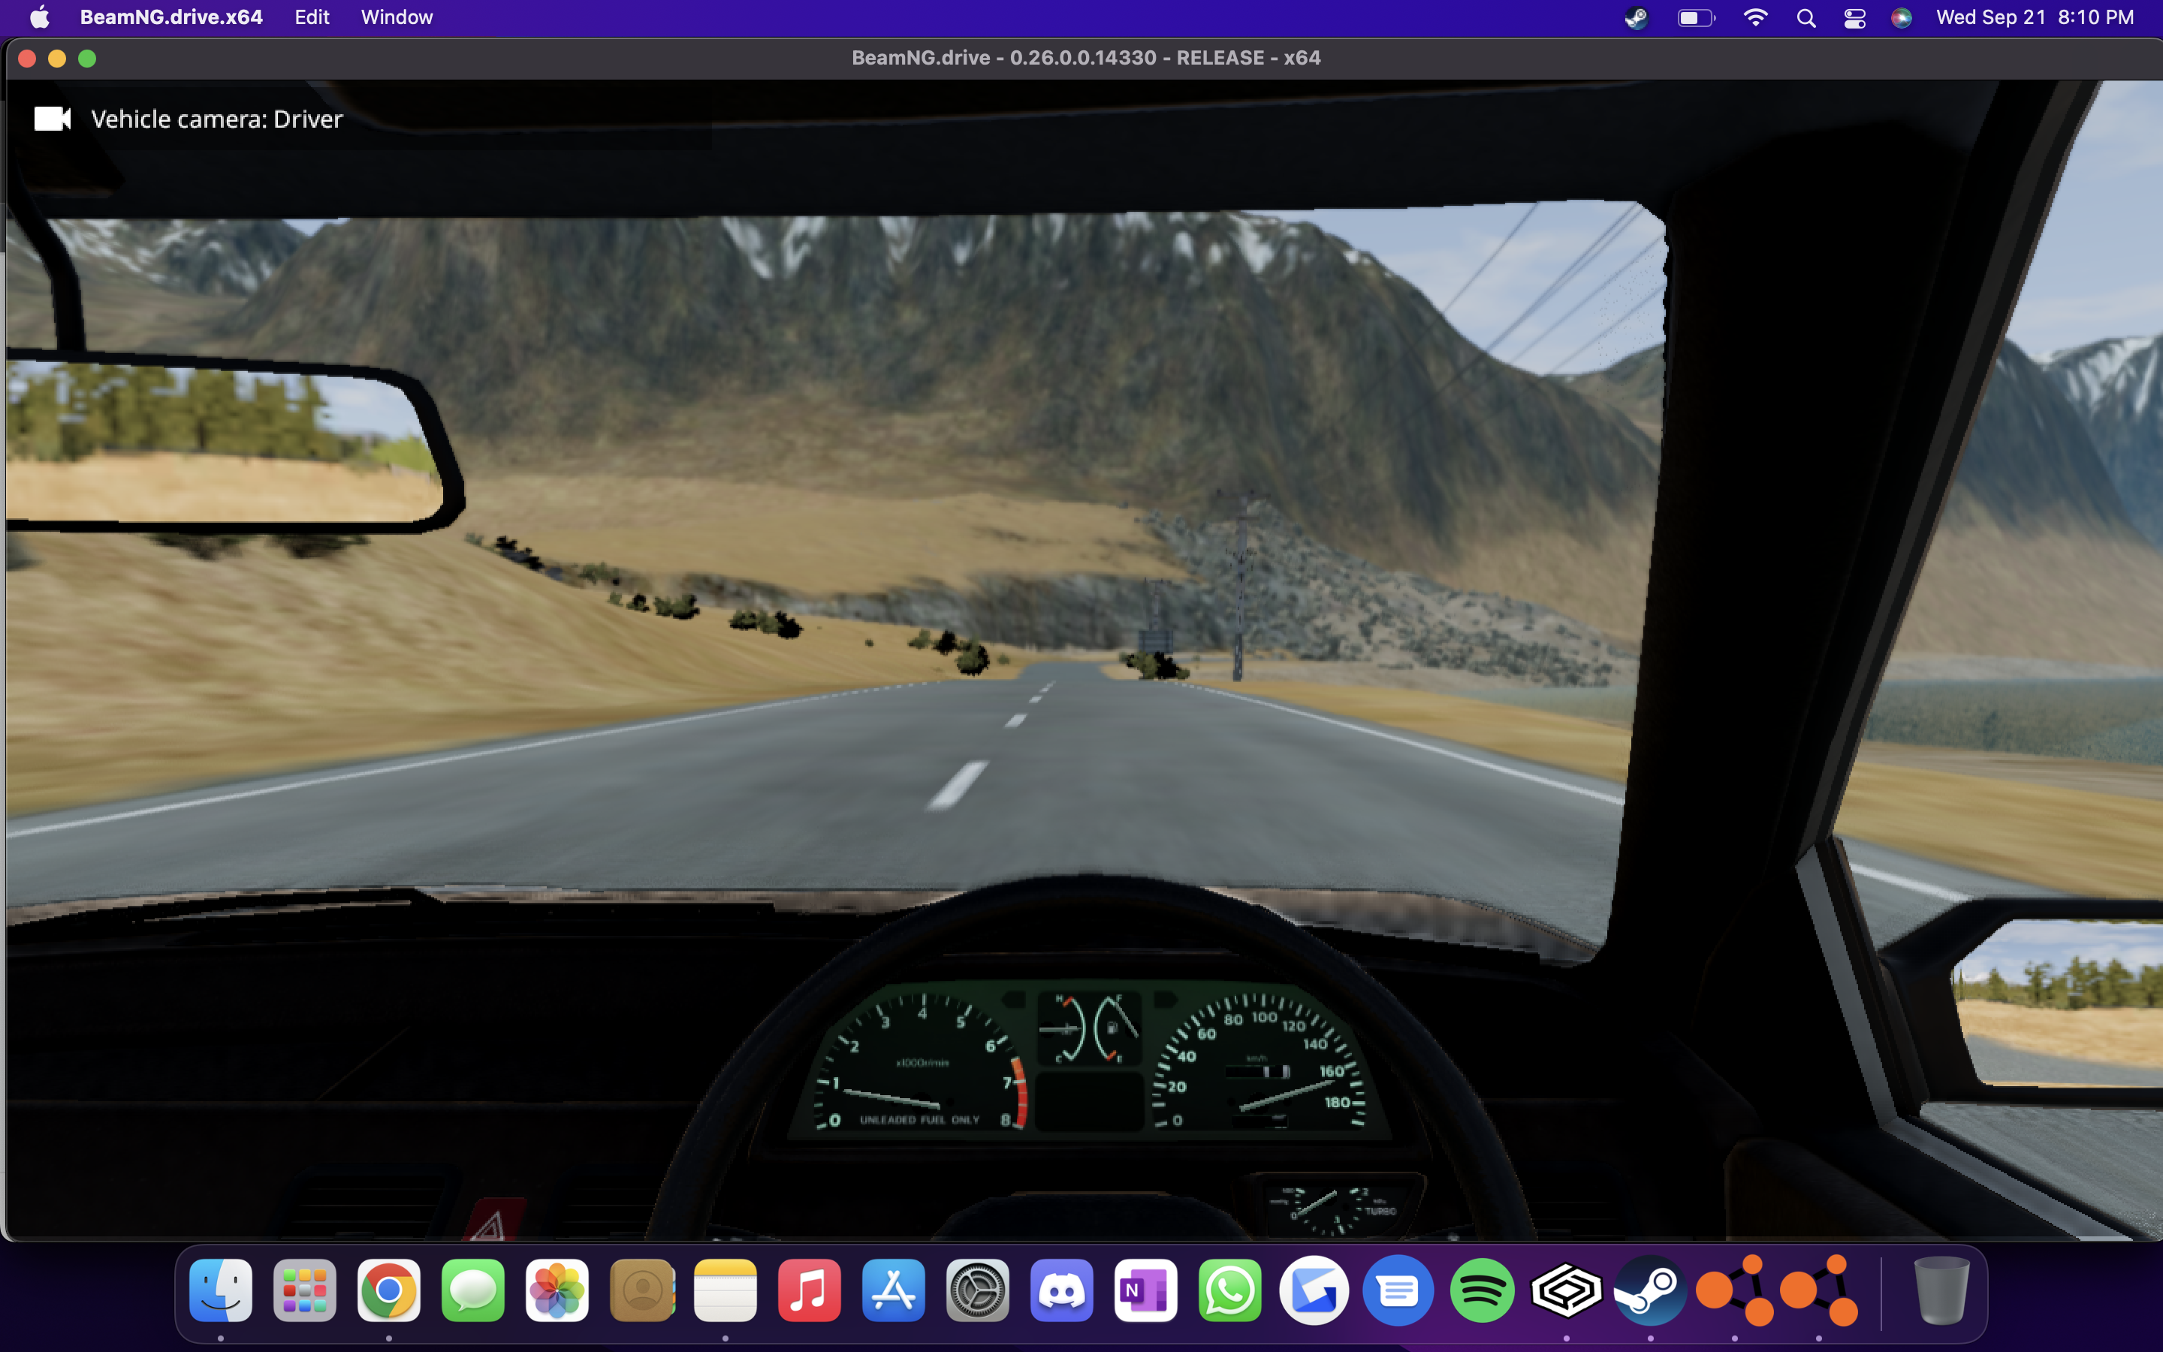This screenshot has width=2163, height=1352.
Task: Open Spotlight search
Action: [1806, 18]
